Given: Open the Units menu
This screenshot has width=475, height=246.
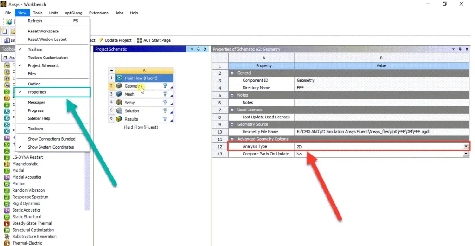Looking at the screenshot, I should pyautogui.click(x=54, y=13).
